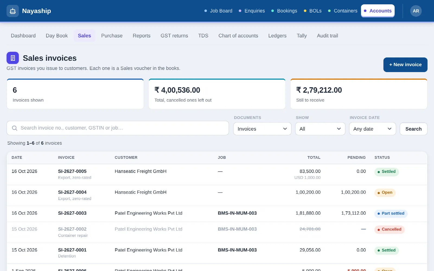Click the Part settled status badge

tap(391, 214)
